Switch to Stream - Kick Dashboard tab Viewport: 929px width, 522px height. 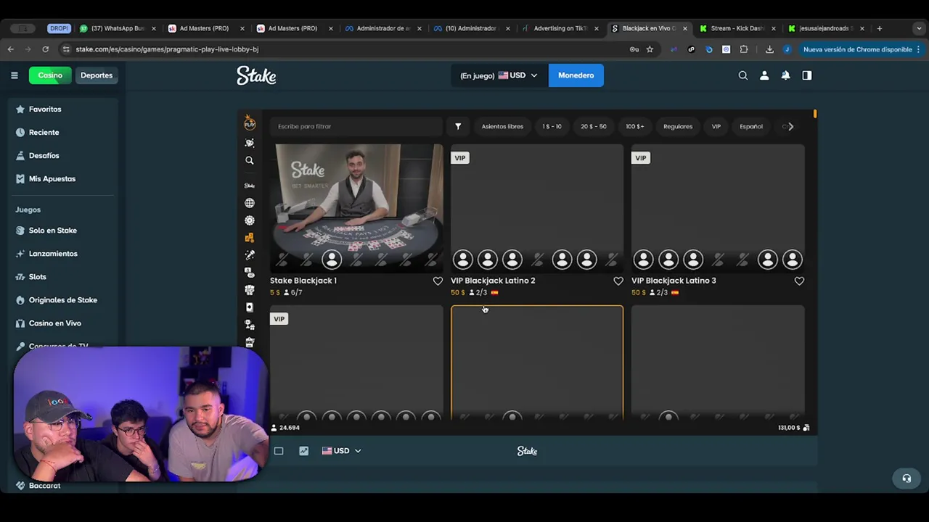pos(737,28)
